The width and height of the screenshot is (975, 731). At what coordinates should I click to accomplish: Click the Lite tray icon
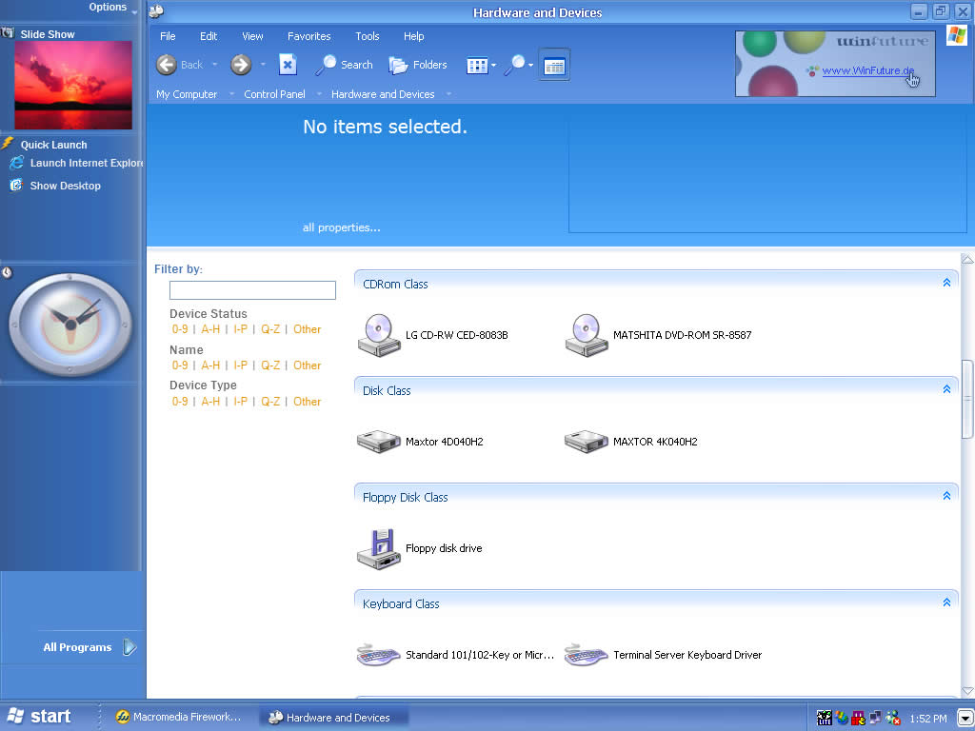click(825, 718)
